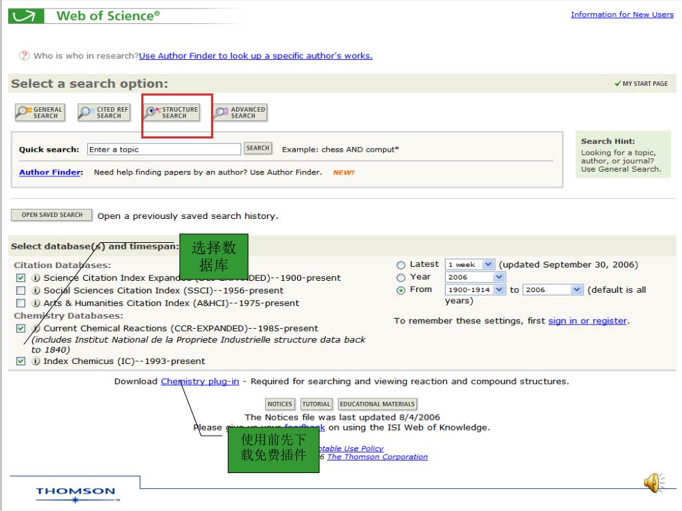Select the Year timespan radio button
682x511 pixels.
tap(400, 277)
